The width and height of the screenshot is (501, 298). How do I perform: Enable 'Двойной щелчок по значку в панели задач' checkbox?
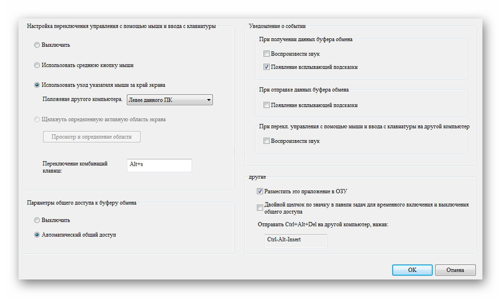click(260, 208)
